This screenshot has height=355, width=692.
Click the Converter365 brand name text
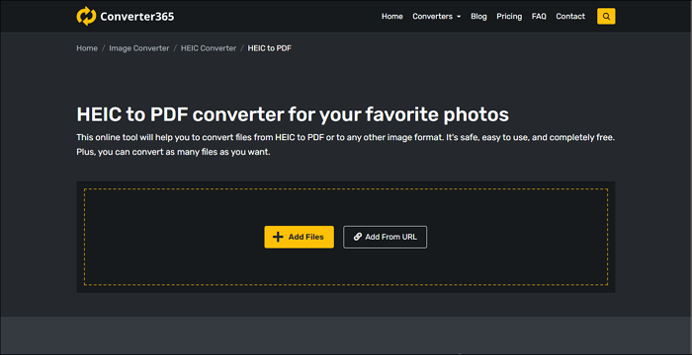click(137, 17)
